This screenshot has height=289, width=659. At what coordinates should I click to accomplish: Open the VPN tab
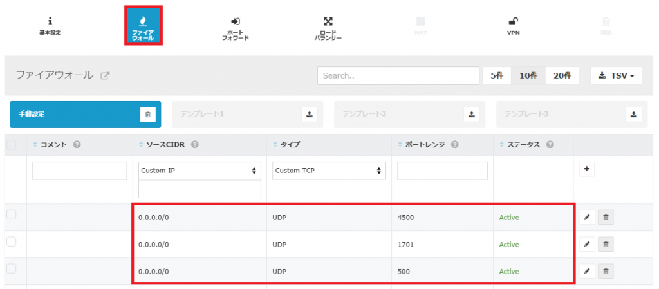(513, 25)
